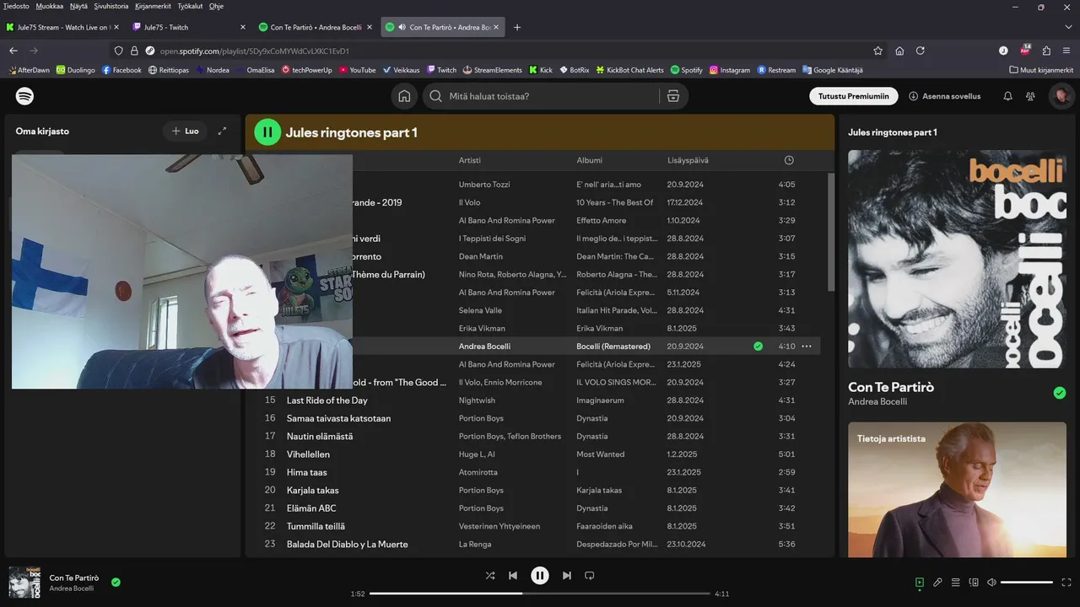The image size is (1080, 607).
Task: Click the Spotify Home button icon
Action: click(x=404, y=96)
